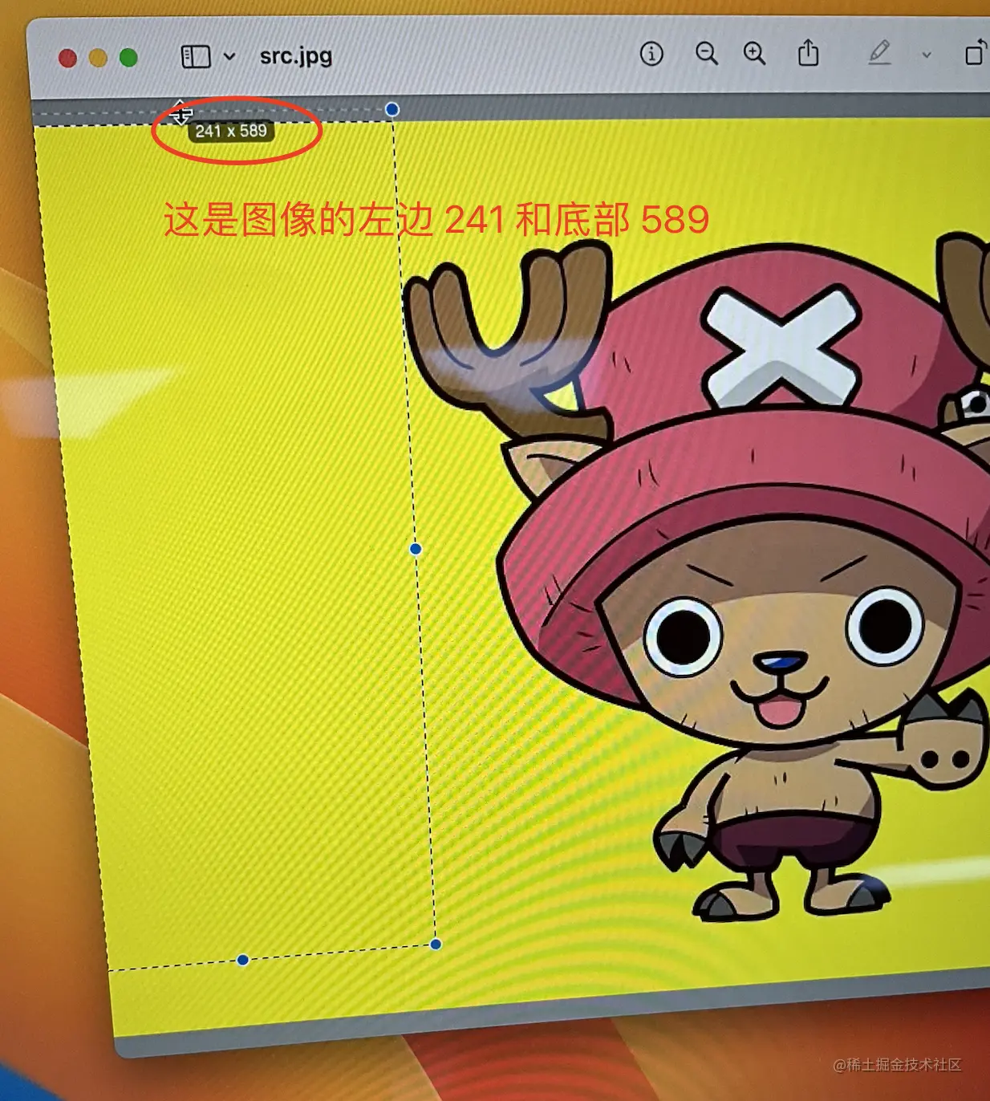The height and width of the screenshot is (1101, 990).
Task: Rotate the image using the rotate icon
Action: 976,52
